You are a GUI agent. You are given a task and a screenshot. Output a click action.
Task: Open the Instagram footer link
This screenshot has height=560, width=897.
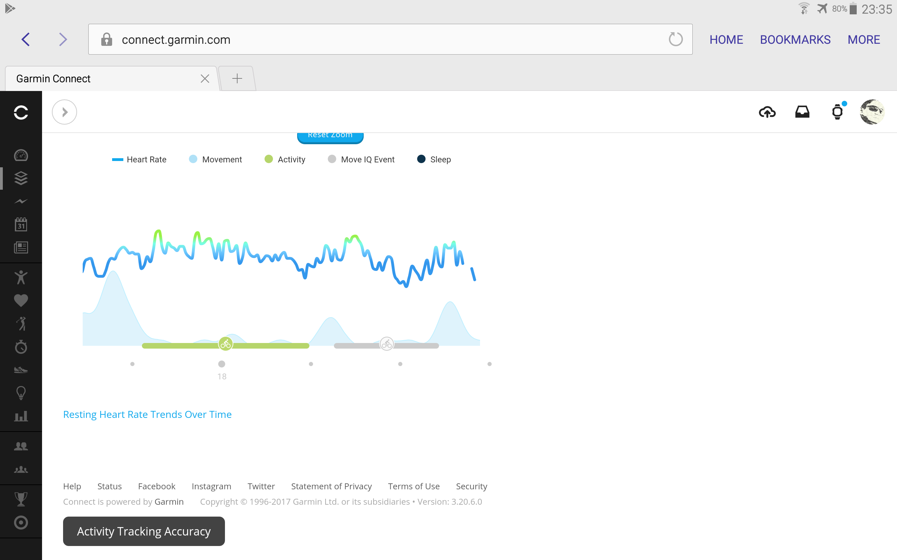tap(211, 486)
